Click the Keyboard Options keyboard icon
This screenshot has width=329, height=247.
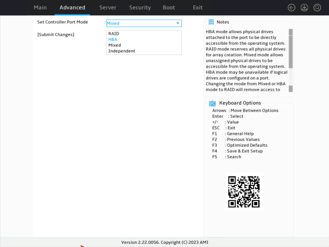[212, 103]
